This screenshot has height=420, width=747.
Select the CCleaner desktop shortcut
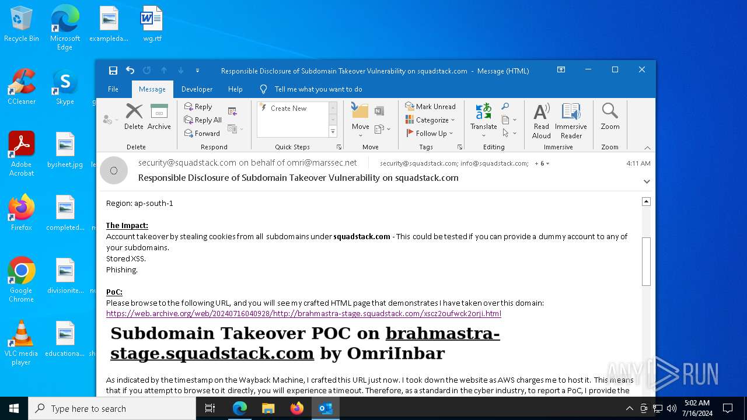click(x=22, y=87)
